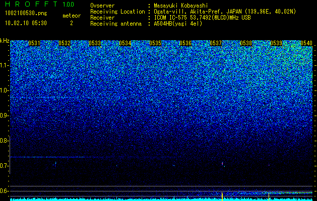Viewport: 317px width, 201px height.
Task: Click the Receiving antenna label
Action: point(116,24)
